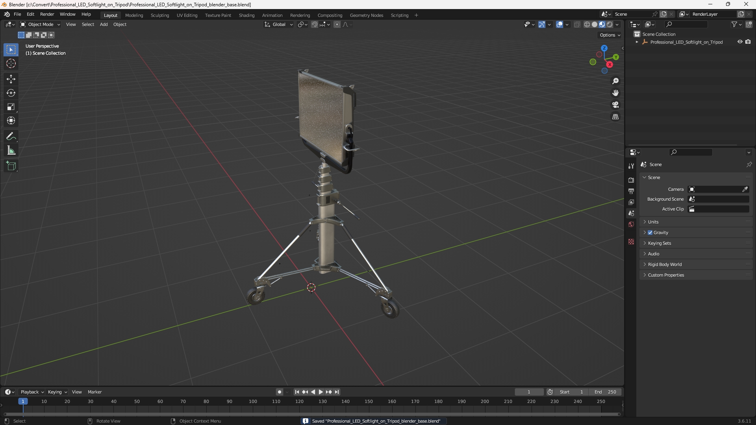The width and height of the screenshot is (756, 425).
Task: Click the outliner filter funnel icon
Action: [734, 24]
